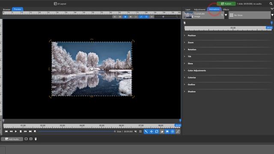
Task: Click Publish button
Action: click(226, 4)
